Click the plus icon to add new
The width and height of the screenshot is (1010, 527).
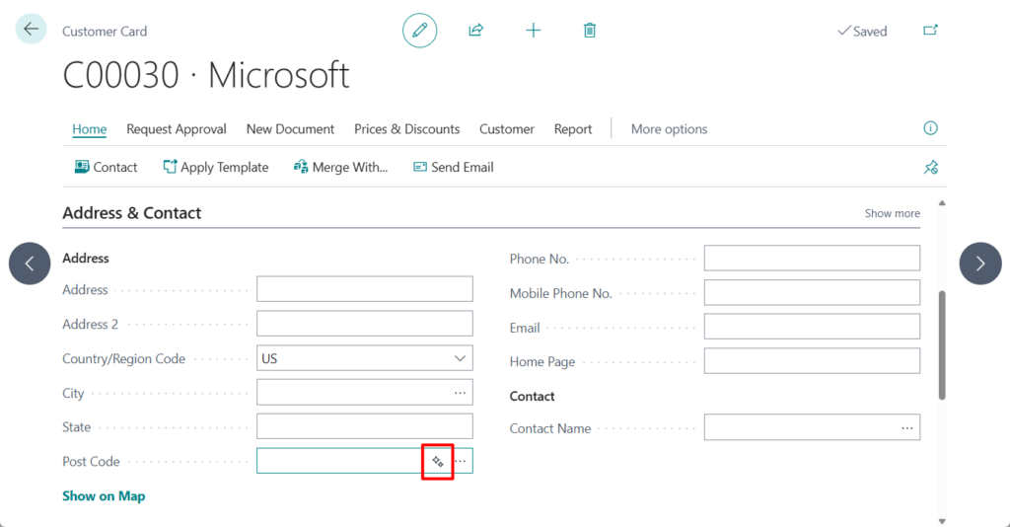pyautogui.click(x=533, y=31)
